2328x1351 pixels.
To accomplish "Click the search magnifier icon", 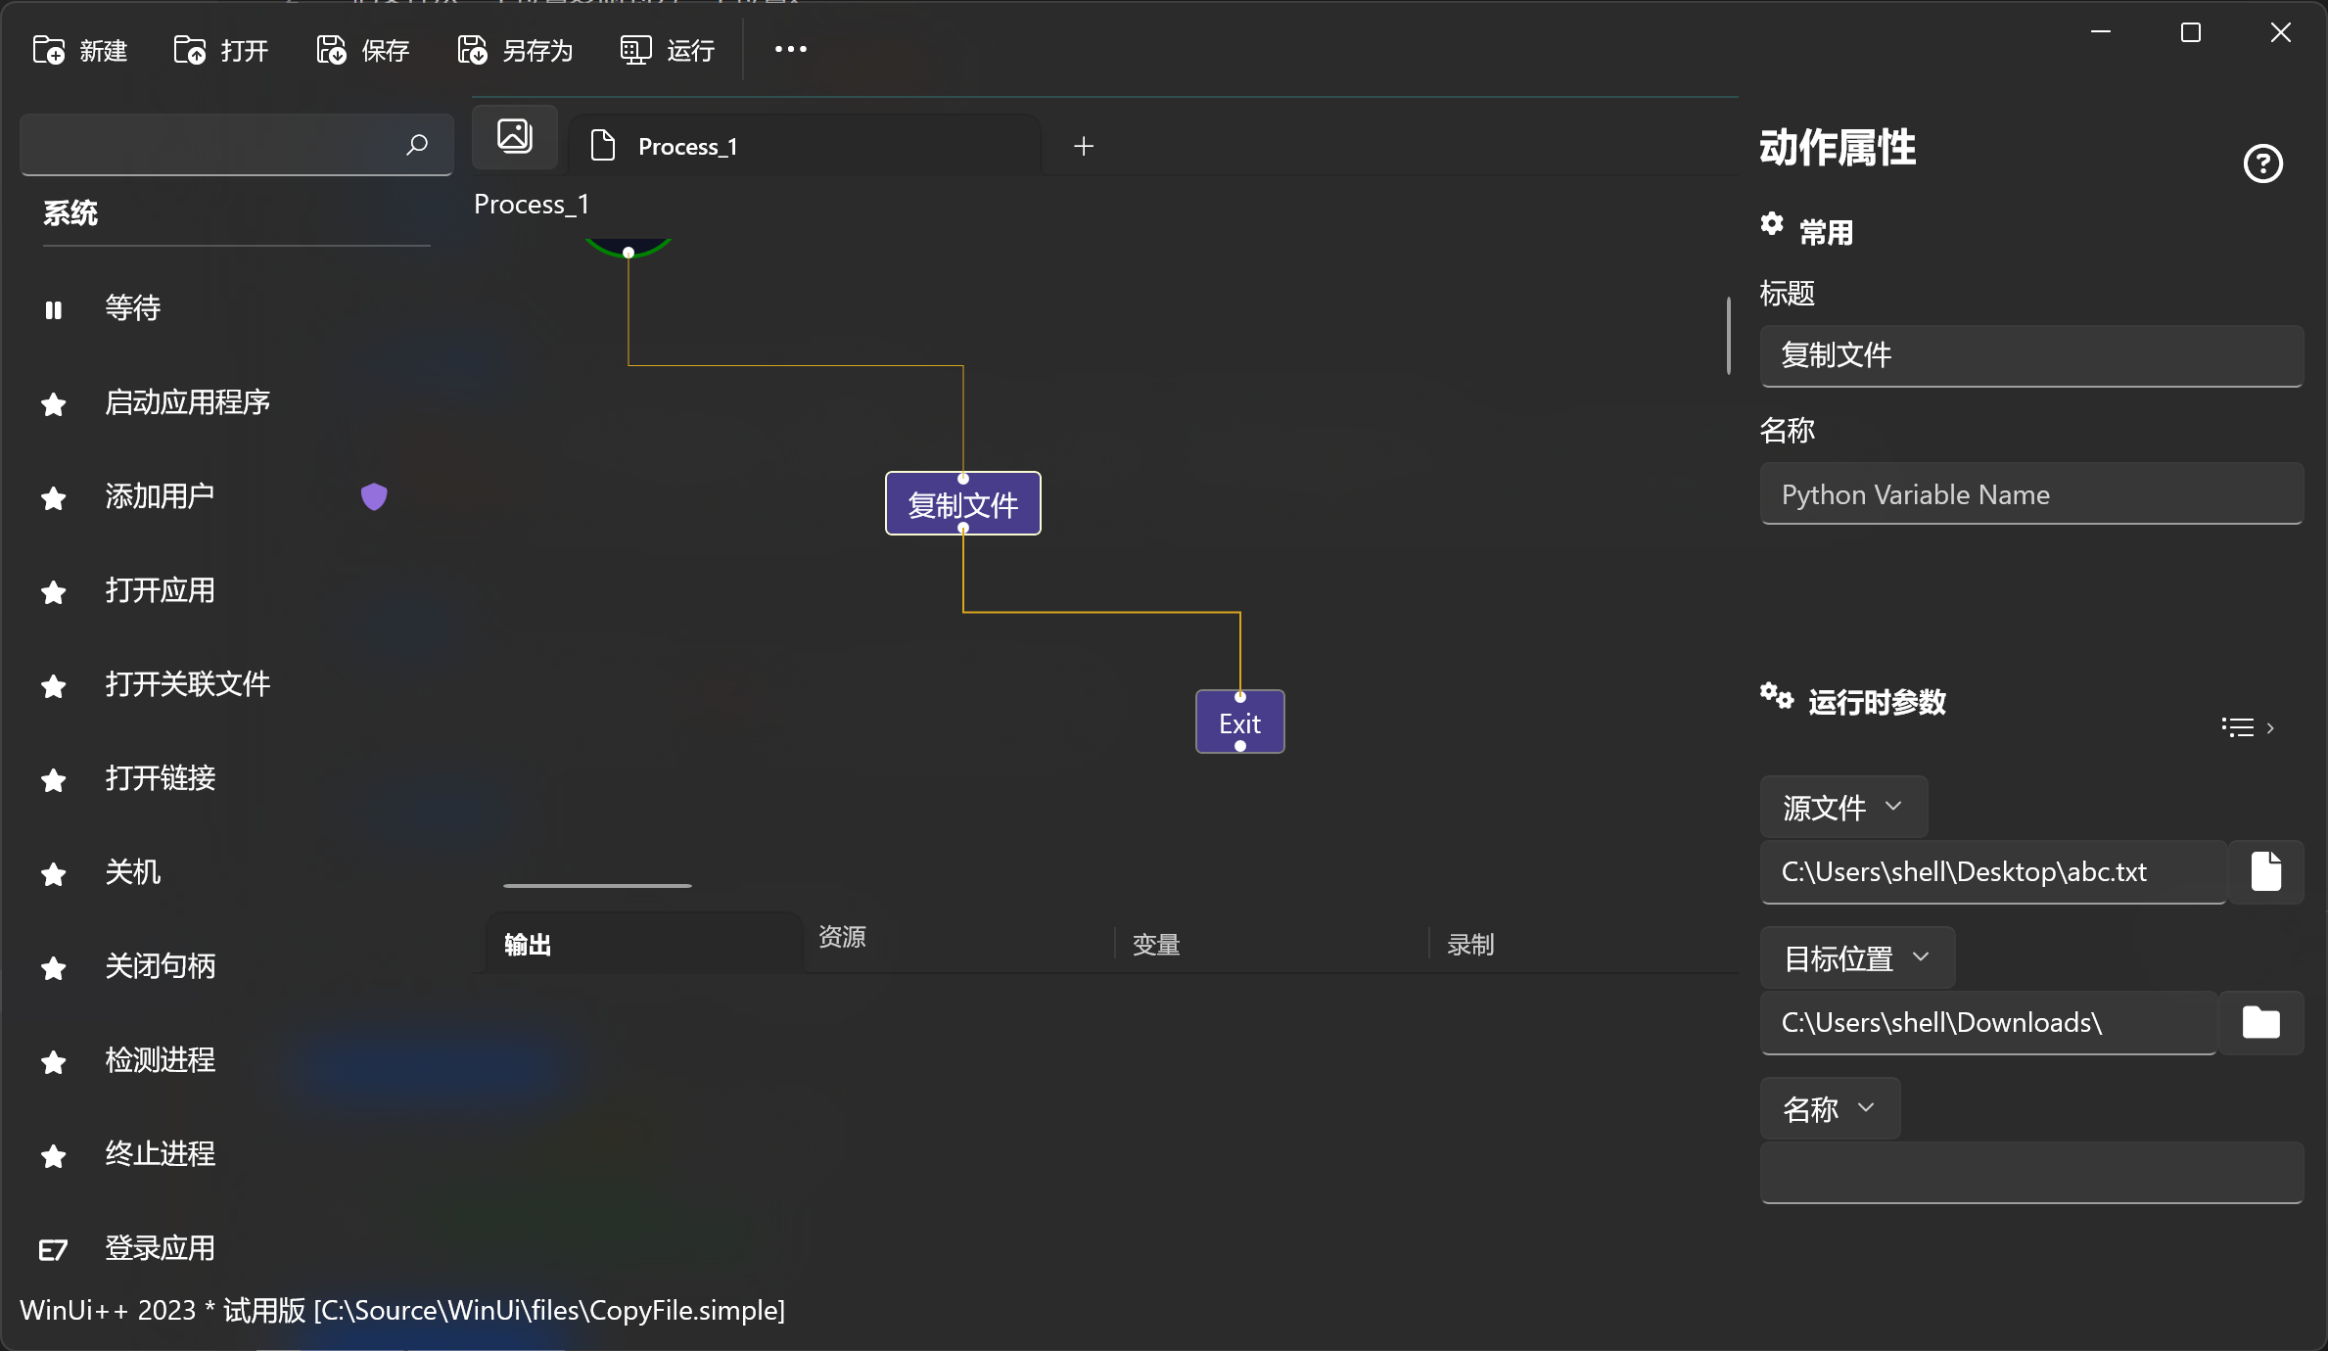I will pos(417,145).
